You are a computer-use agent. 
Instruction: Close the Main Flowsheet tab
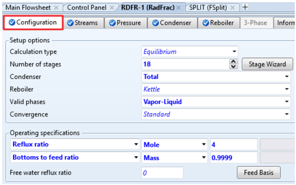pos(56,8)
